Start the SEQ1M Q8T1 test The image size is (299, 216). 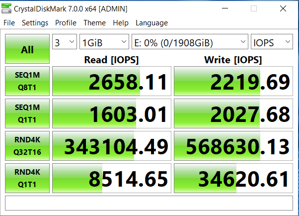tap(27, 81)
